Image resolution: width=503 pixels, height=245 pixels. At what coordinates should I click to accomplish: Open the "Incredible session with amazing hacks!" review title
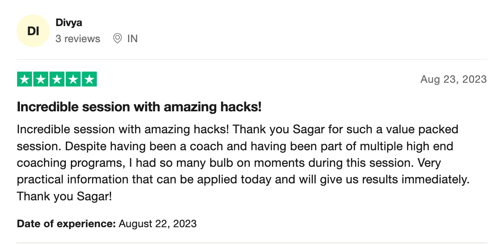[139, 107]
